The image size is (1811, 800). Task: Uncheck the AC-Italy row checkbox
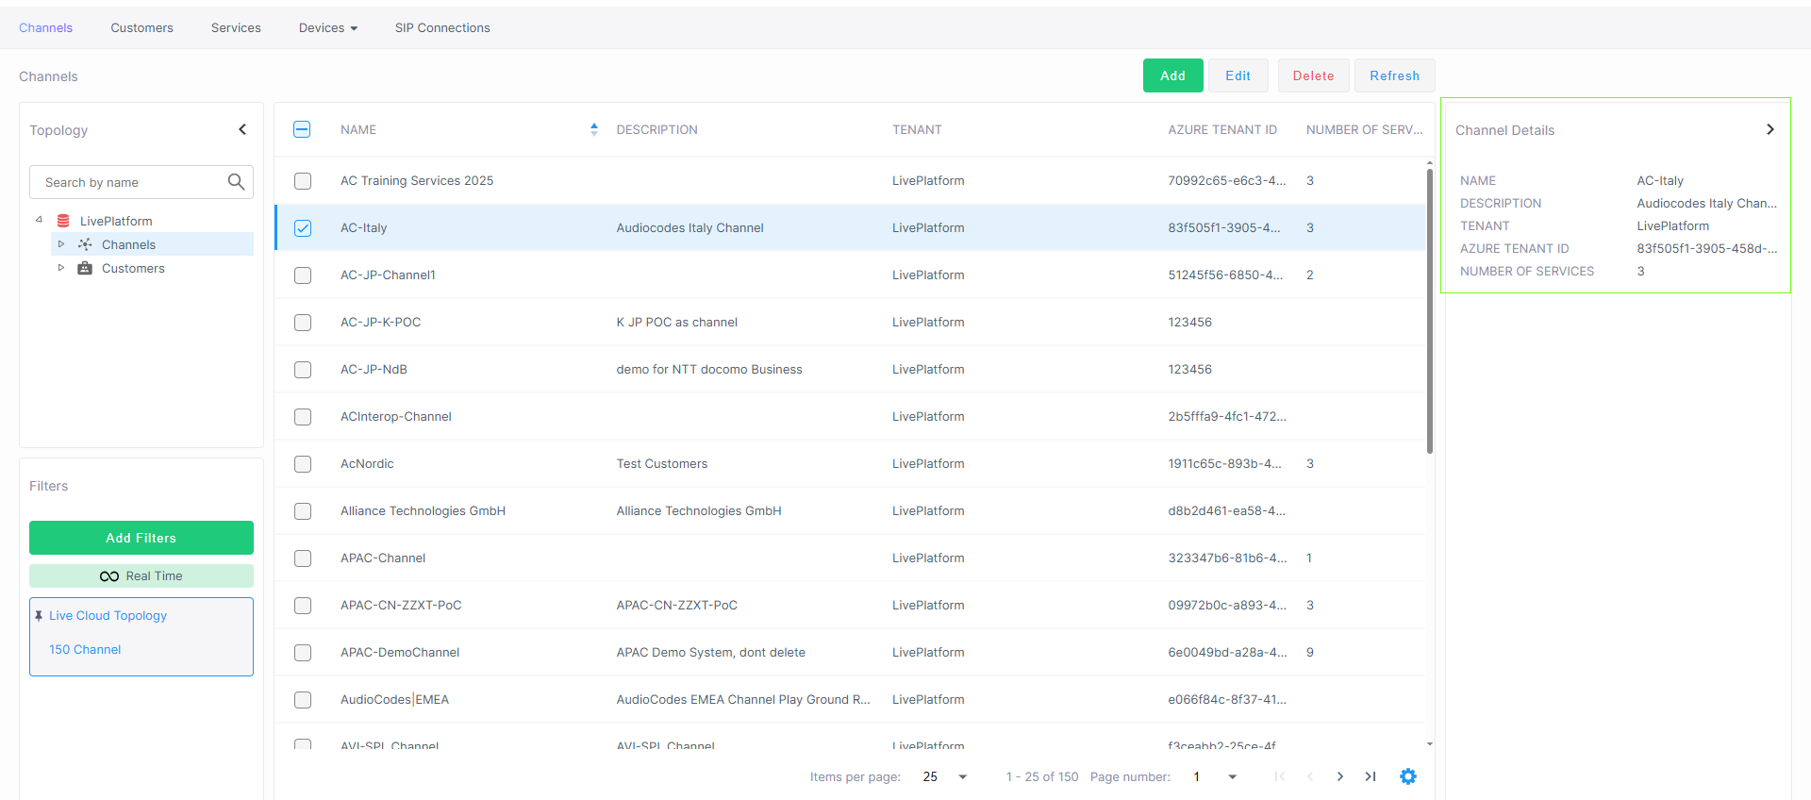(303, 228)
